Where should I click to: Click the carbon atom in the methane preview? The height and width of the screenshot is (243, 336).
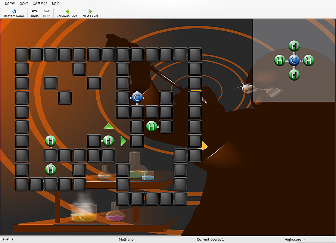coord(294,60)
